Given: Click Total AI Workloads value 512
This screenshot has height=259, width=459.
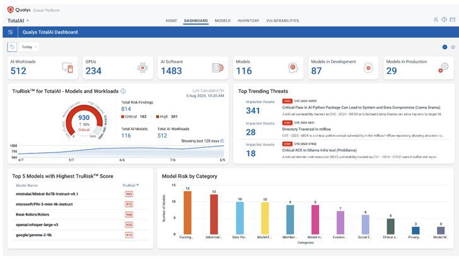Looking at the screenshot, I should [162, 136].
